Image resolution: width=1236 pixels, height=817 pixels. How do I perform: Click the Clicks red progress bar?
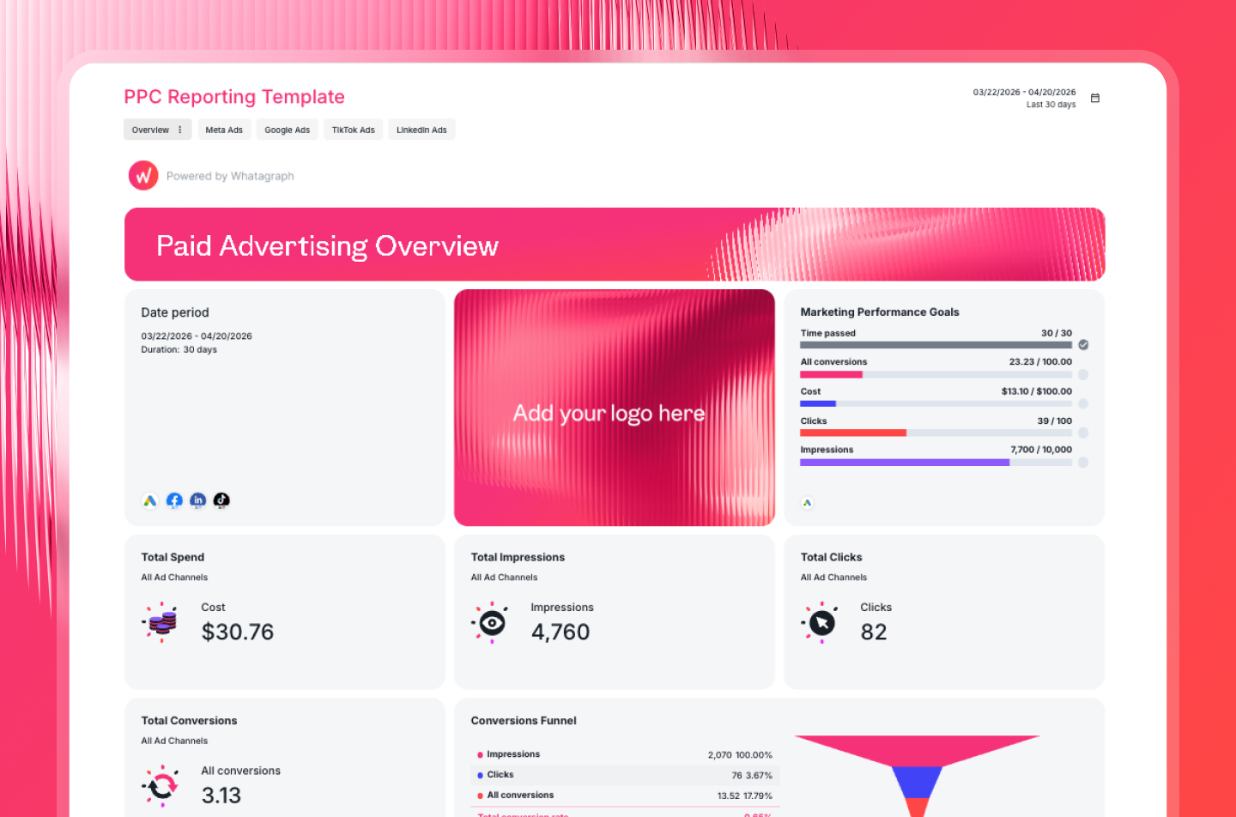(x=853, y=433)
